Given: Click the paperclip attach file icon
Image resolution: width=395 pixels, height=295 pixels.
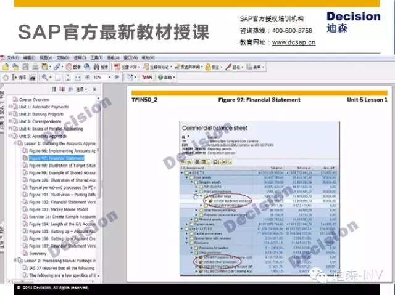Looking at the screenshot, I should pyautogui.click(x=57, y=67).
